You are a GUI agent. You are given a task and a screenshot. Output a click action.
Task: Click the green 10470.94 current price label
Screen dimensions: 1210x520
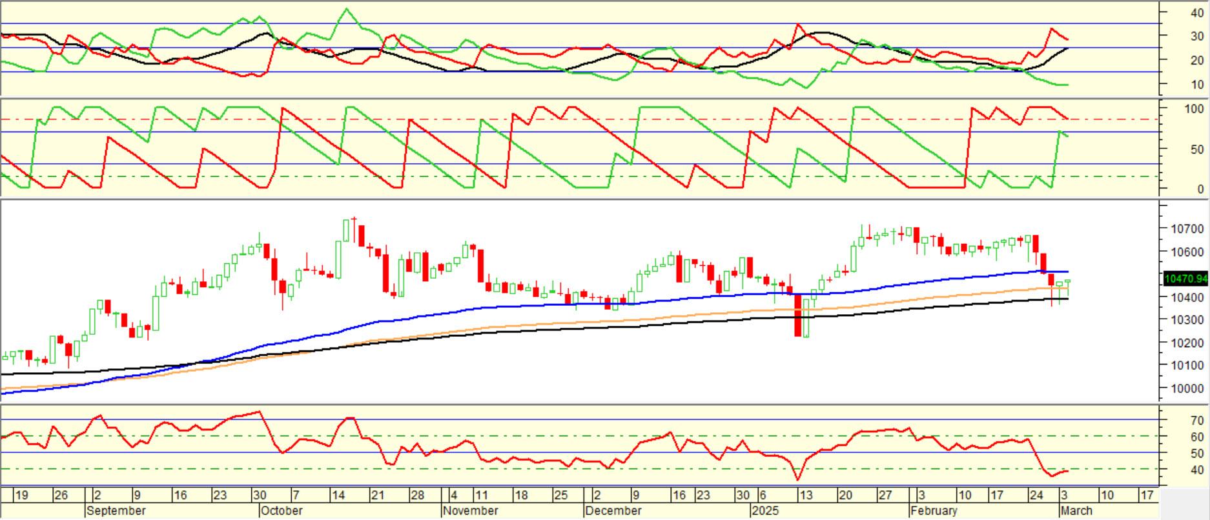[1185, 279]
